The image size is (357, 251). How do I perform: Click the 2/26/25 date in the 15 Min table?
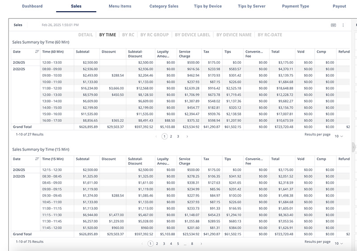(19, 170)
